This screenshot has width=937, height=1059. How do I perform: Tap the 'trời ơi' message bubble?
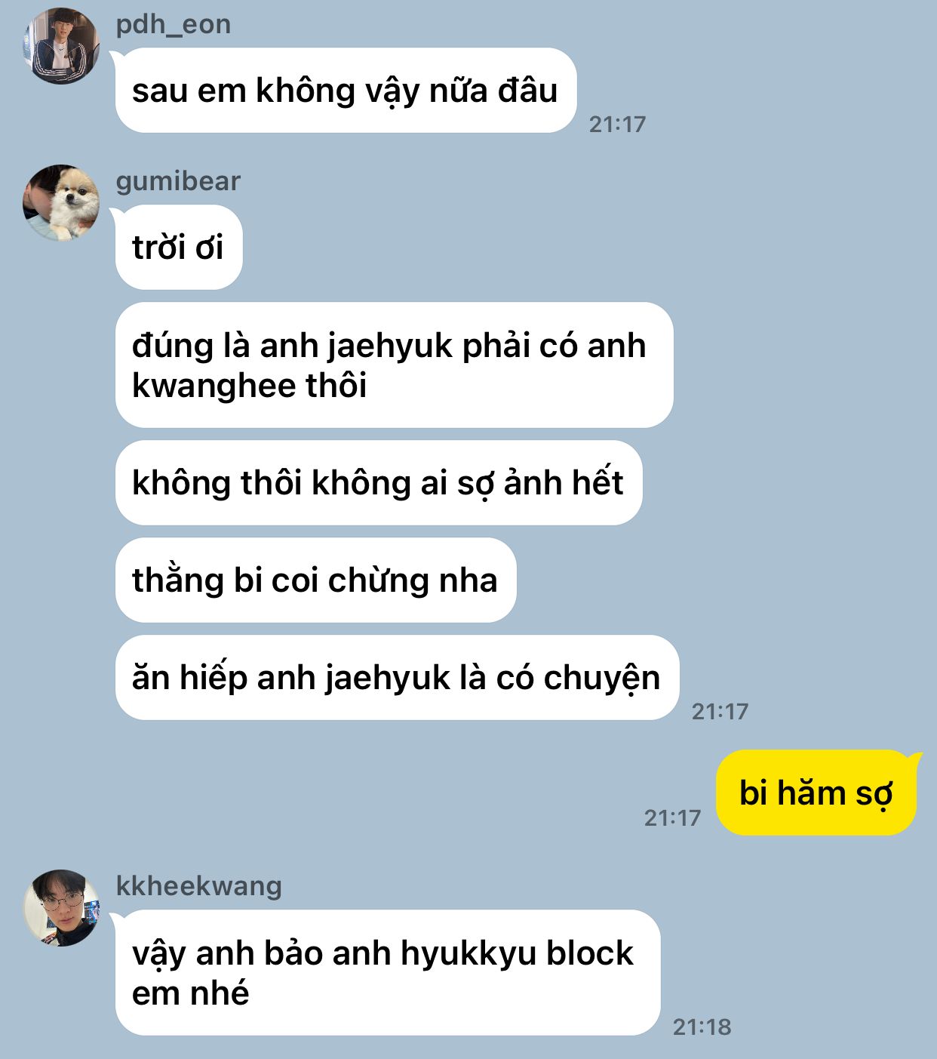pos(179,248)
